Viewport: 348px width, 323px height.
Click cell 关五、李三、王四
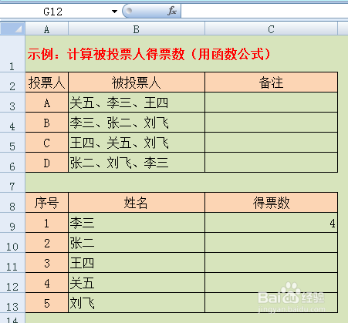pos(137,103)
